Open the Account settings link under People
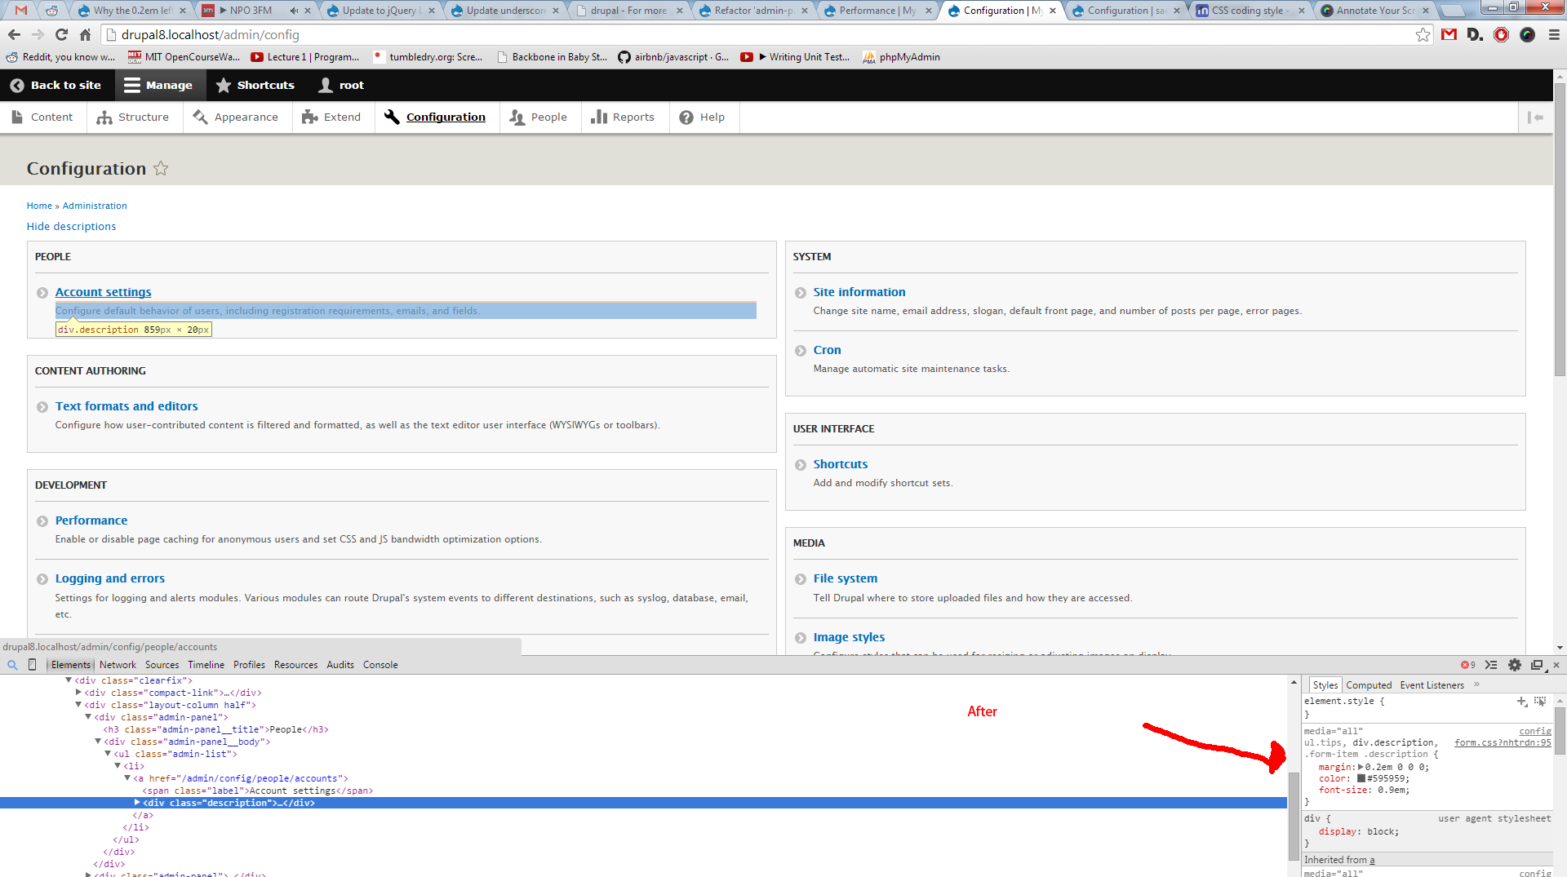This screenshot has width=1567, height=877. coord(103,291)
